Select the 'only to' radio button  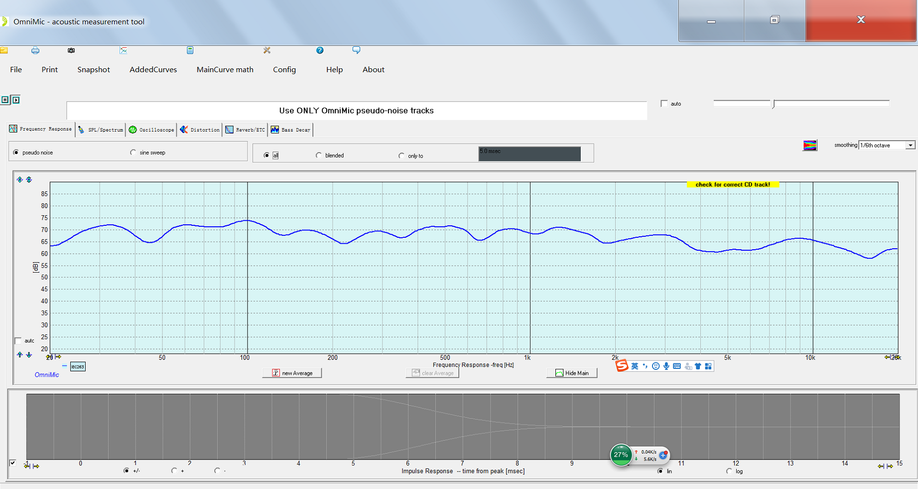pos(401,156)
